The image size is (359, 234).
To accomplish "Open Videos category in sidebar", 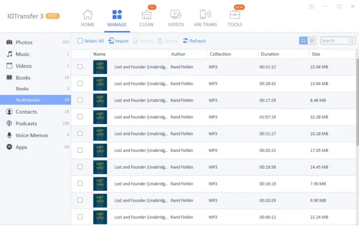I will tap(35, 66).
